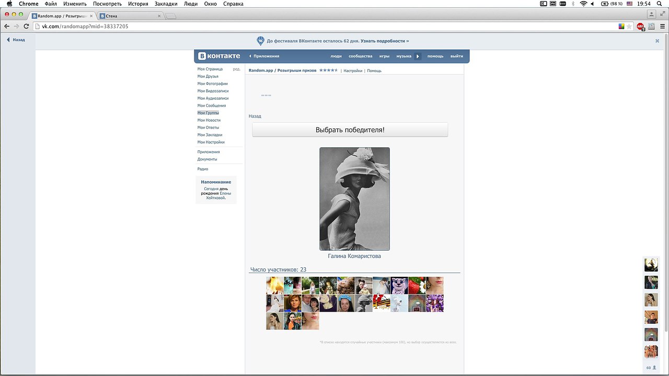Click the winner's black and white photo
This screenshot has height=376, width=669.
[x=354, y=199]
